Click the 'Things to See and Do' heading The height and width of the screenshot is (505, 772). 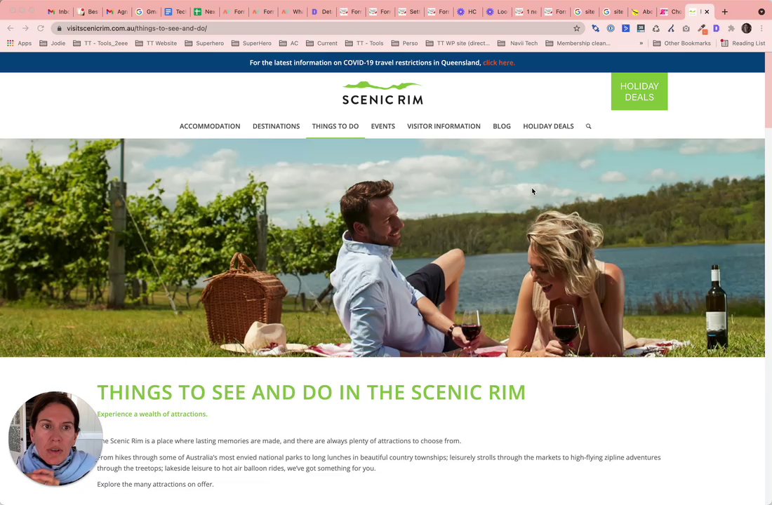[311, 392]
